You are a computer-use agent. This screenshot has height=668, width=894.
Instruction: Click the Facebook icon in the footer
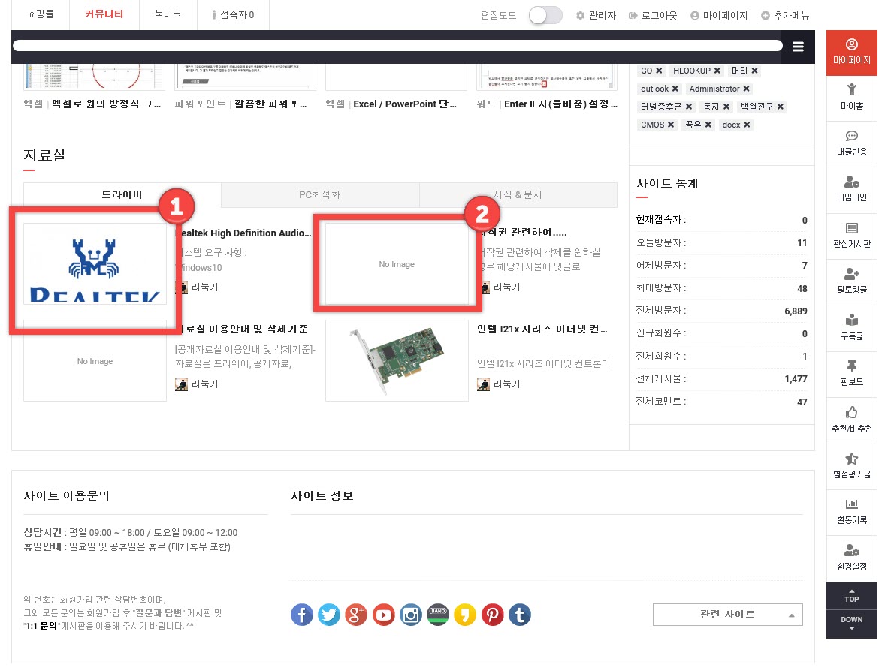tap(301, 615)
